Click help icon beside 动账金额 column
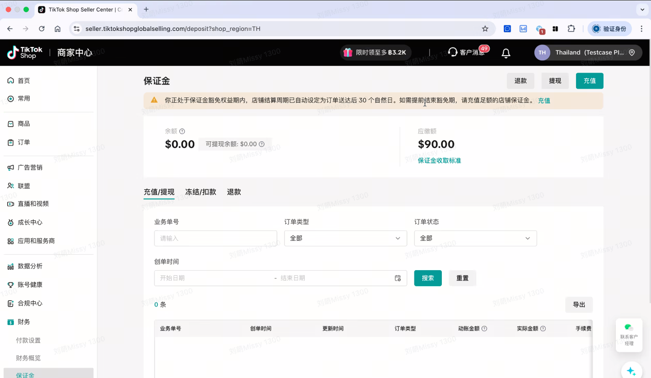This screenshot has height=378, width=651. 484,328
